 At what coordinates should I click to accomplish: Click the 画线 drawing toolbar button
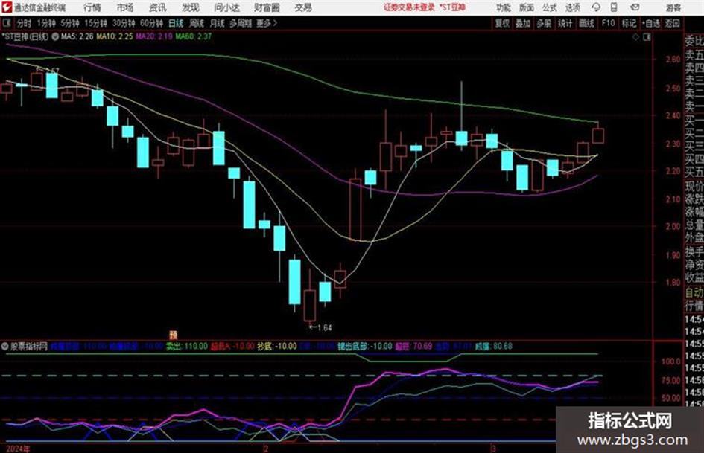point(586,23)
